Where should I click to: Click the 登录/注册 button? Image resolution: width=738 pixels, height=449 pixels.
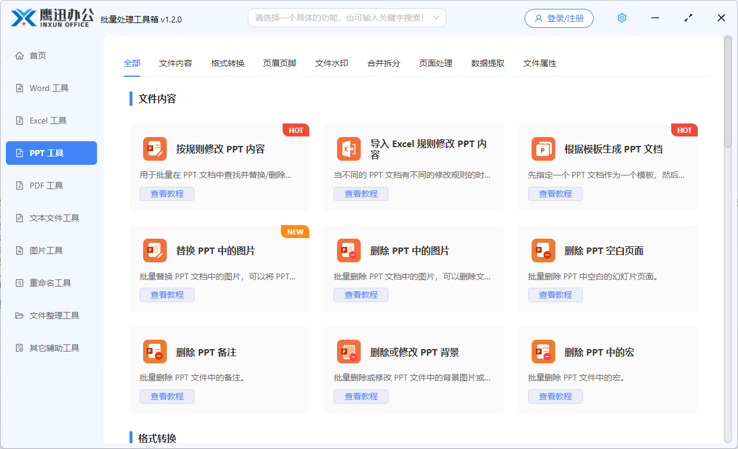558,18
